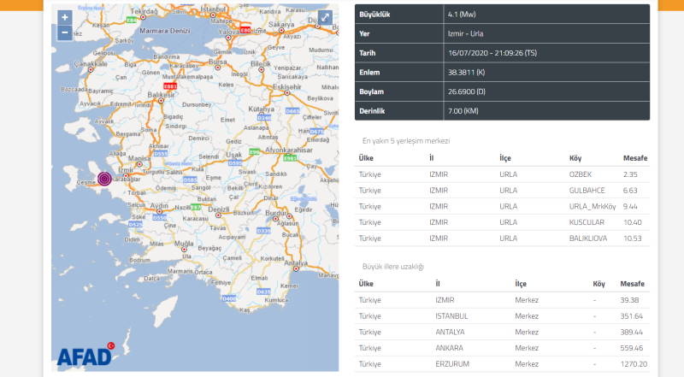Select the ERZURUM distance row
684x377 pixels.
click(502, 363)
